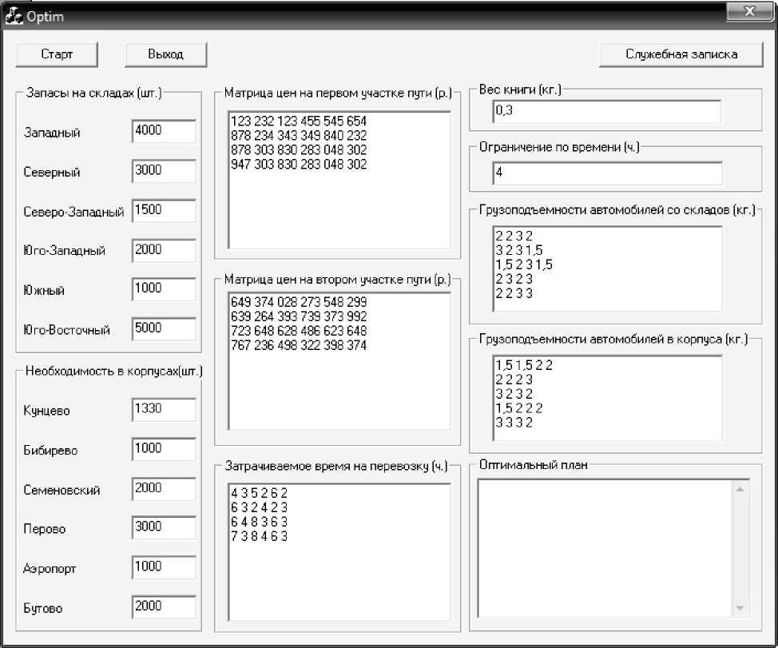Close the Optim window
The height and width of the screenshot is (648, 778).
tap(750, 12)
